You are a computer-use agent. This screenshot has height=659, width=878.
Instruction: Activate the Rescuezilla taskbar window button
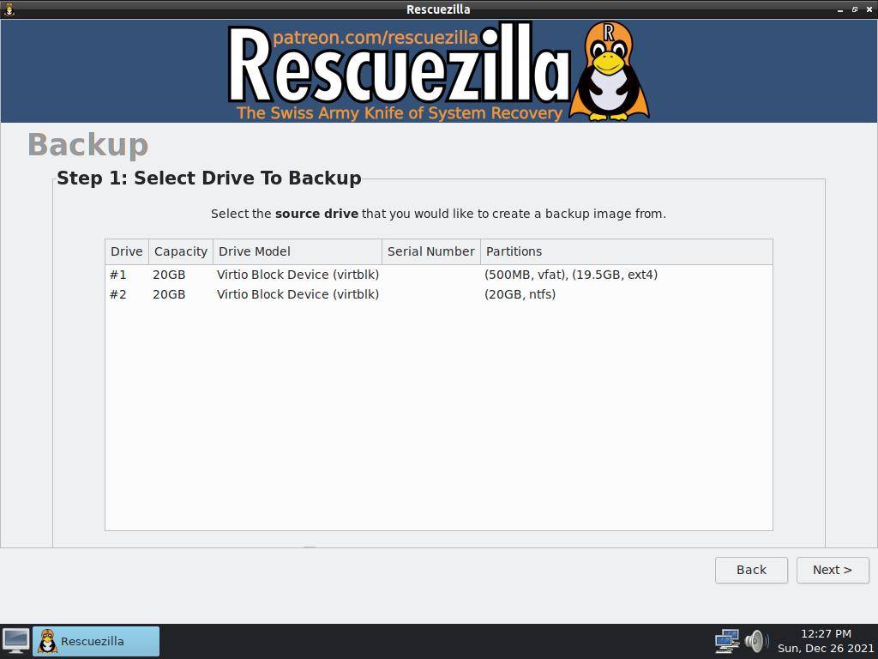96,641
